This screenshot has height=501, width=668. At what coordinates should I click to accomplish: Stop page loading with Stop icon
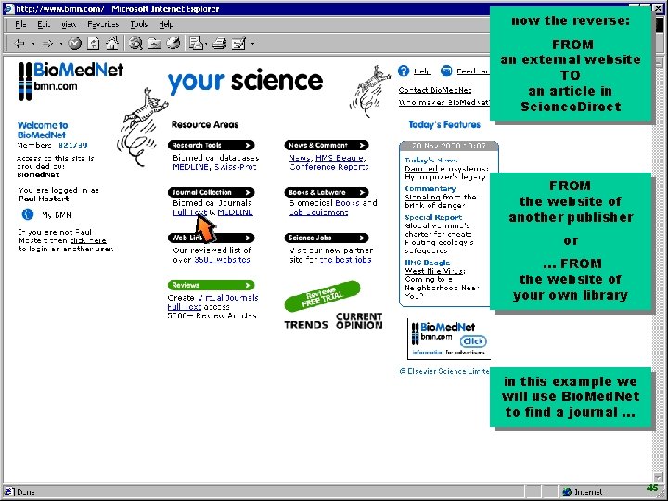[x=74, y=44]
